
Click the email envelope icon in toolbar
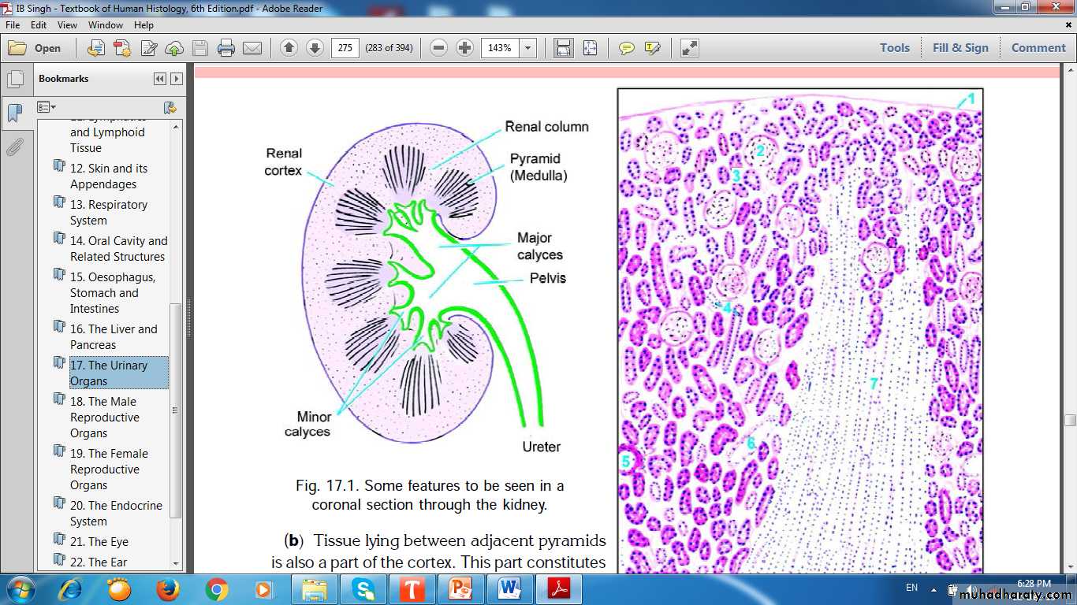click(252, 48)
